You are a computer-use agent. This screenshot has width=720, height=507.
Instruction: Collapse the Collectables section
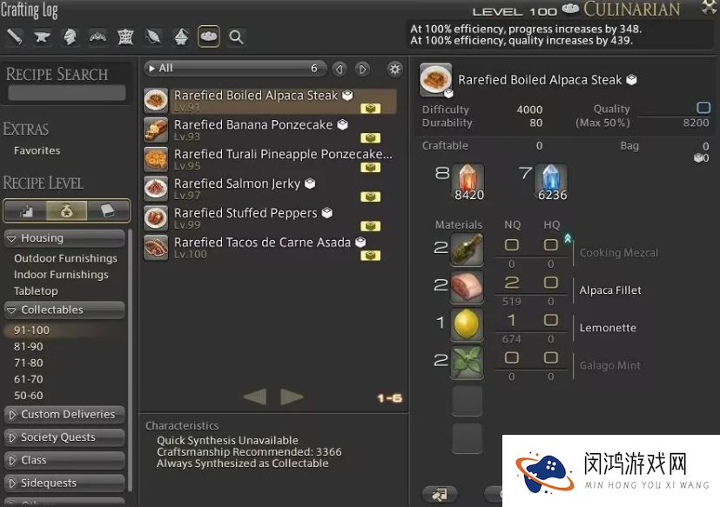[x=64, y=310]
